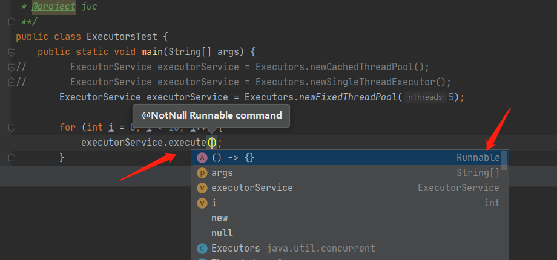Pick the "Executors" java.util.concurrent class suggestion
This screenshot has height=260, width=557.
349,249
